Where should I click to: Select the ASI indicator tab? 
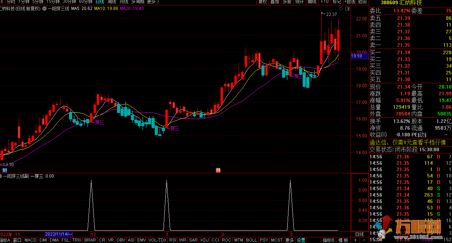click(x=131, y=240)
